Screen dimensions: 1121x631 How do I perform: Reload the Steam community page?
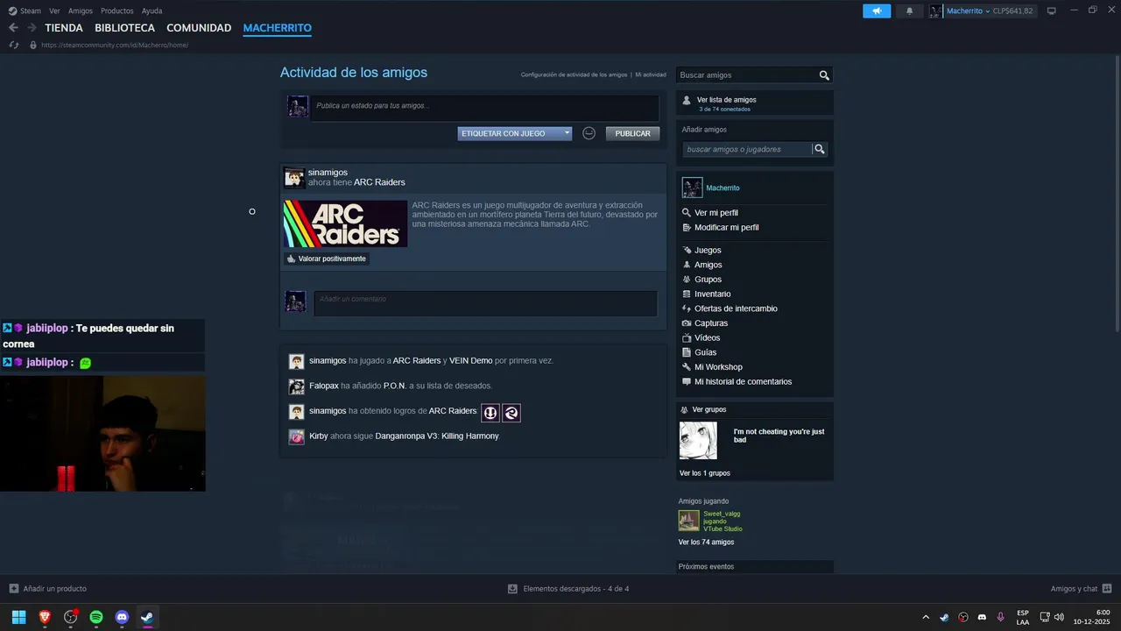point(14,45)
